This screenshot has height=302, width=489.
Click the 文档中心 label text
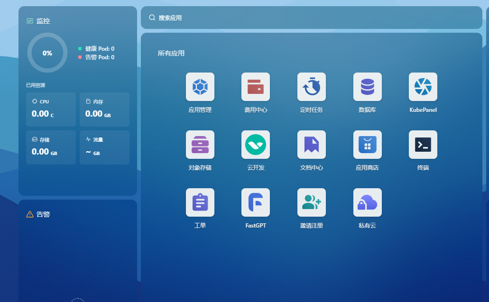click(311, 168)
